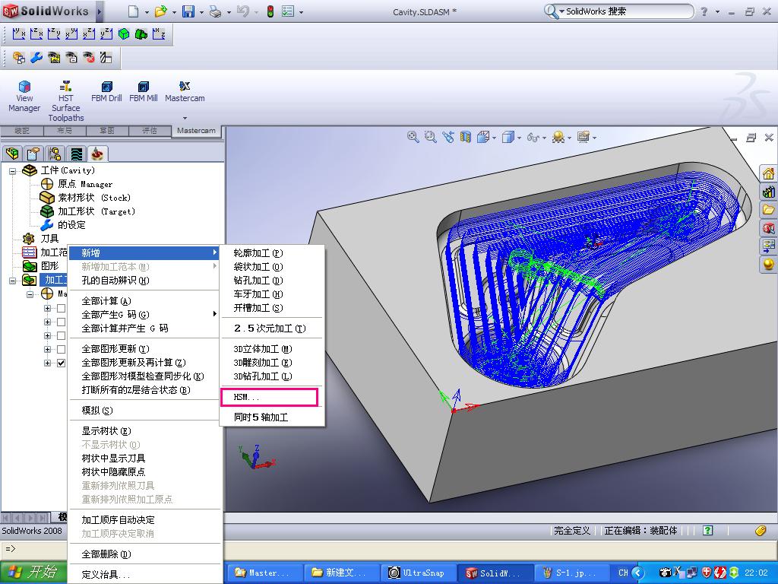The image size is (778, 584).
Task: Open the Design Library task pane icon
Action: pos(769,192)
